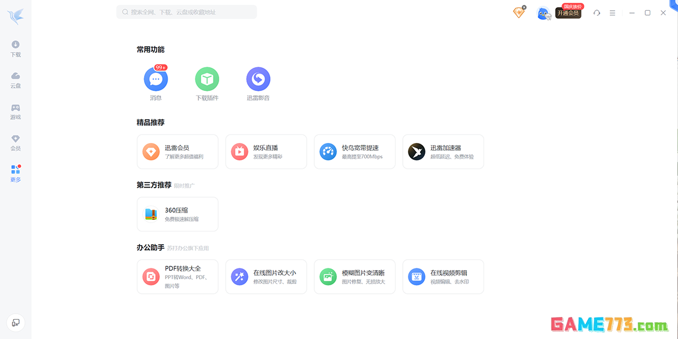Click the blue 在线视频剪辑 icon
This screenshot has width=678, height=339.
(416, 277)
